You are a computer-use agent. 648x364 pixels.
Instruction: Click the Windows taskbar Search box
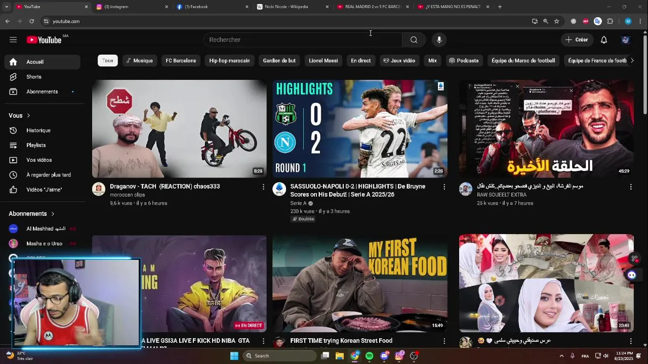pyautogui.click(x=279, y=356)
